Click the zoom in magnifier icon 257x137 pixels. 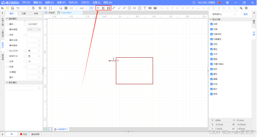pyautogui.click(x=40, y=8)
